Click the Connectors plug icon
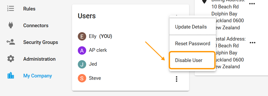268x96 pixels. [10, 25]
